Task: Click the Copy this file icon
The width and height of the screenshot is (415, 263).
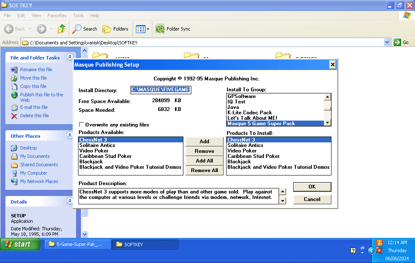Action: [x=14, y=87]
